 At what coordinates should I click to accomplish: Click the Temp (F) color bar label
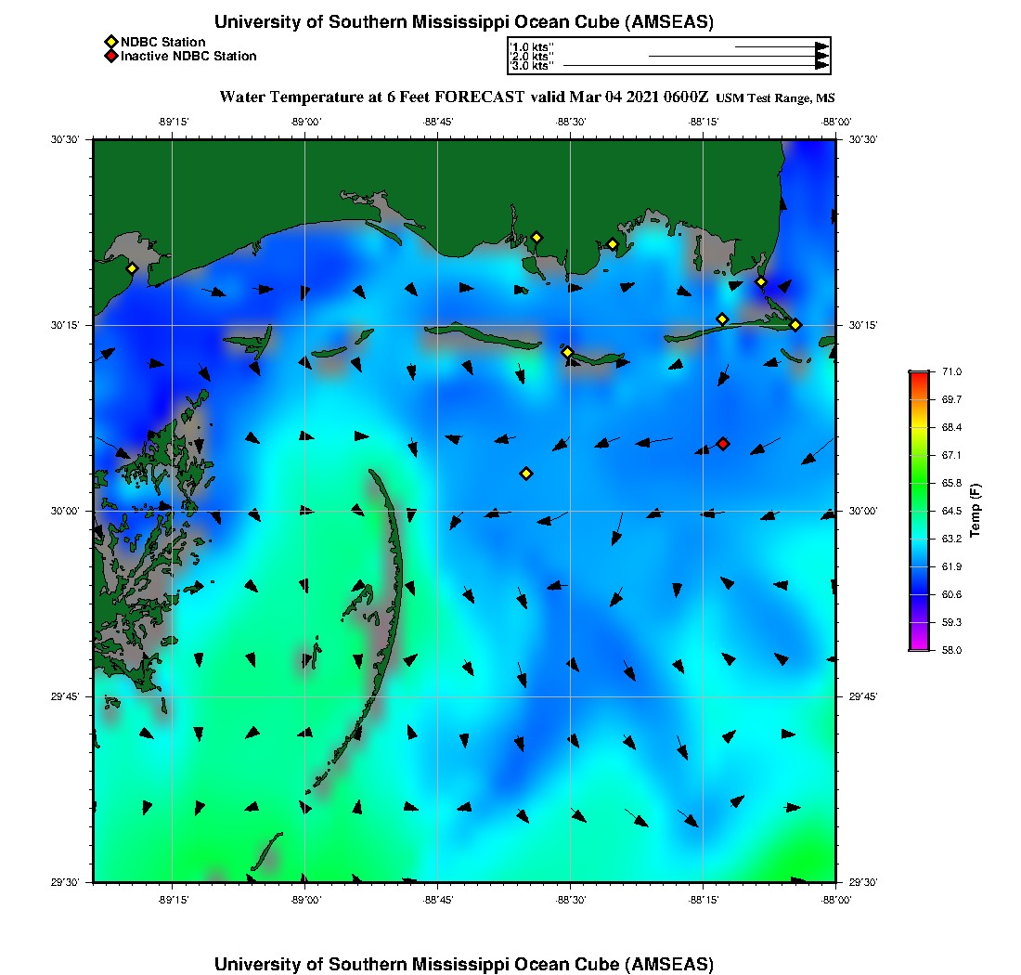pyautogui.click(x=975, y=511)
